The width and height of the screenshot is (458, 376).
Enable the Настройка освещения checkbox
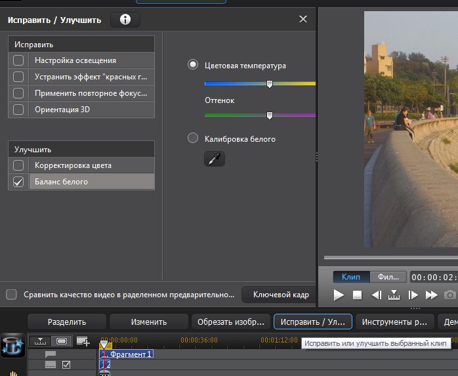[x=18, y=60]
